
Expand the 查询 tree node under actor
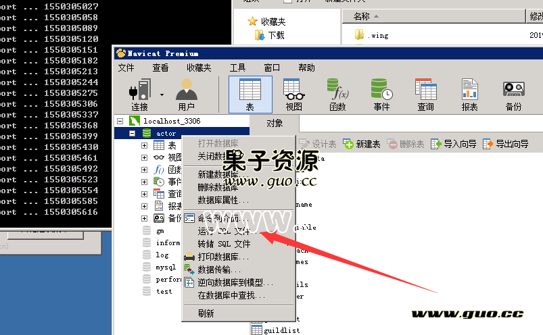tap(145, 194)
